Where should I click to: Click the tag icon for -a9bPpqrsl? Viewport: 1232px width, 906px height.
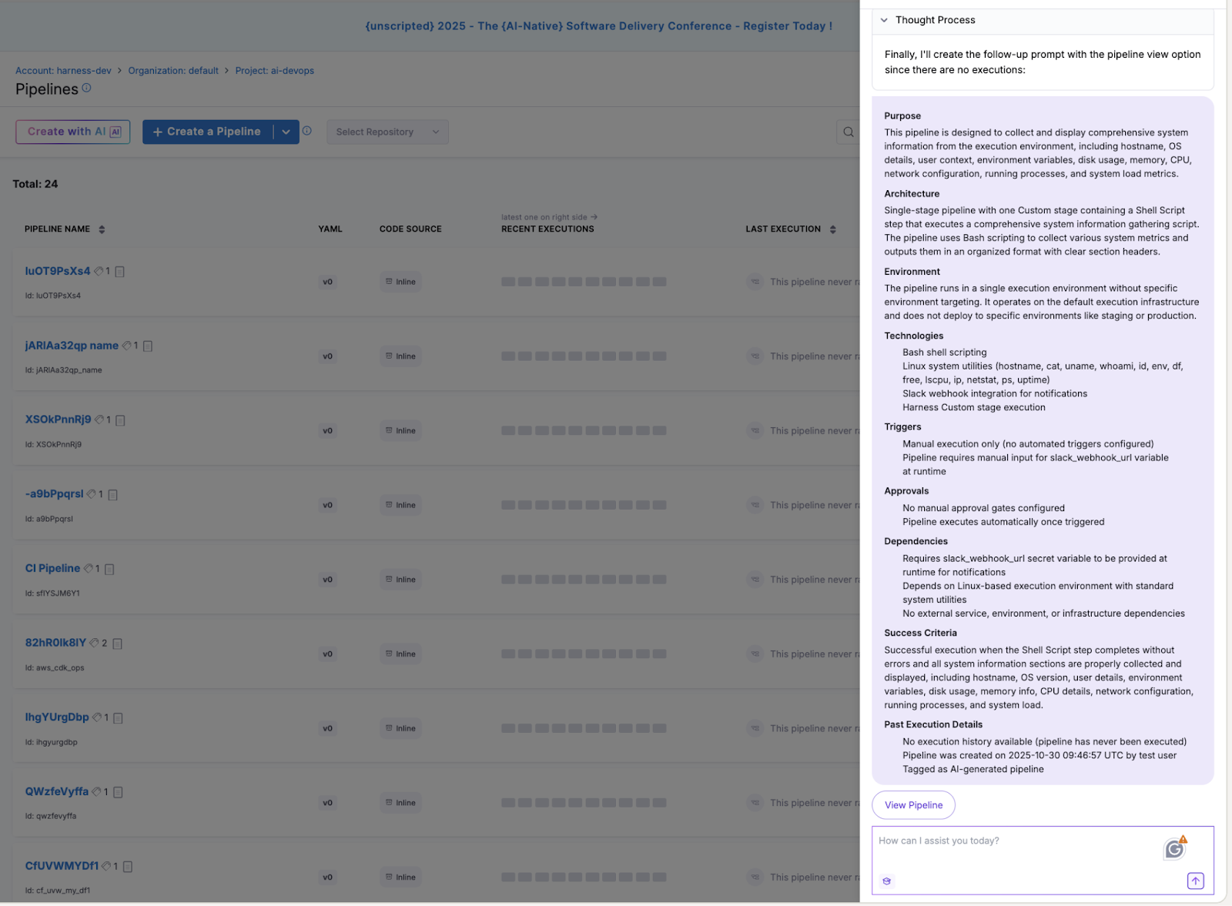pos(92,494)
